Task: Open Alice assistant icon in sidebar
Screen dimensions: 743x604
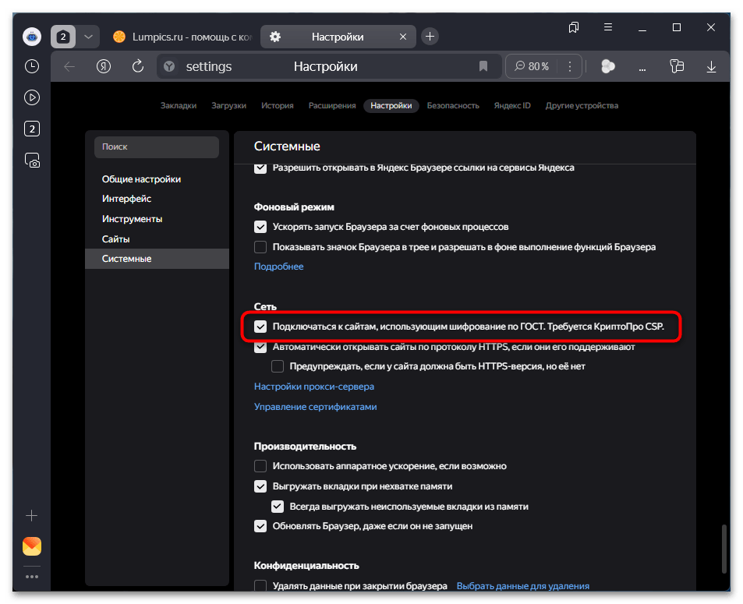Action: [32, 37]
